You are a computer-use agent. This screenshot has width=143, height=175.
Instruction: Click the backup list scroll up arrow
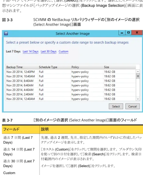coord(138,72)
